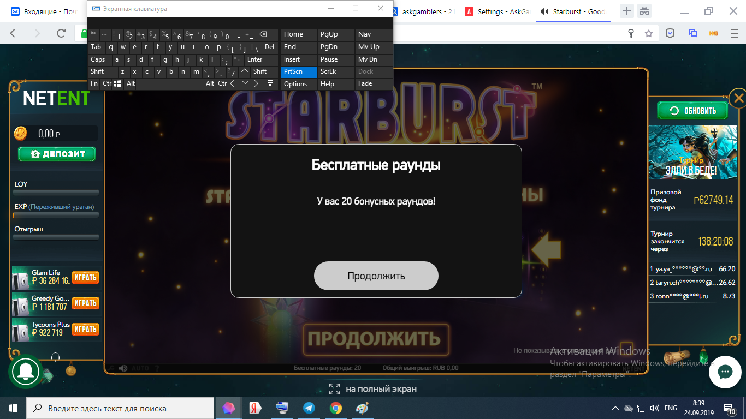Open the Windows Start menu
Image resolution: width=746 pixels, height=419 pixels.
tap(13, 408)
